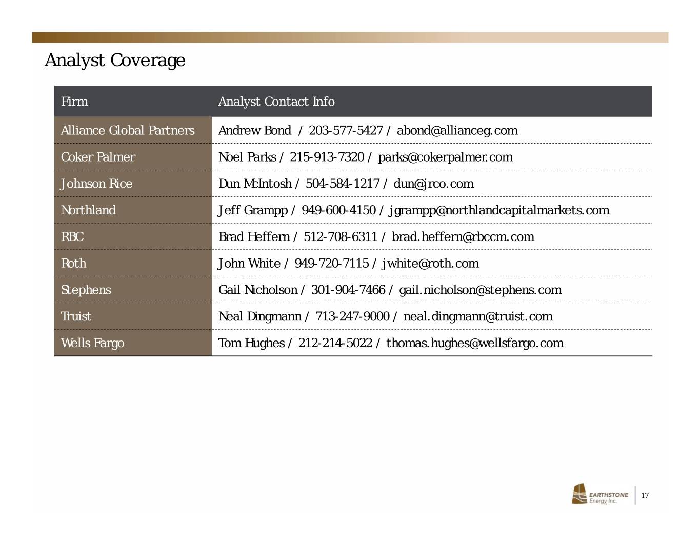This screenshot has height=541, width=700.
Task: Select Andrew Bond contact info row
Action: coord(432,130)
